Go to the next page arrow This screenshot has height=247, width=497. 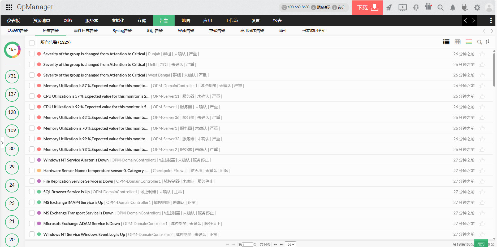(x=275, y=244)
